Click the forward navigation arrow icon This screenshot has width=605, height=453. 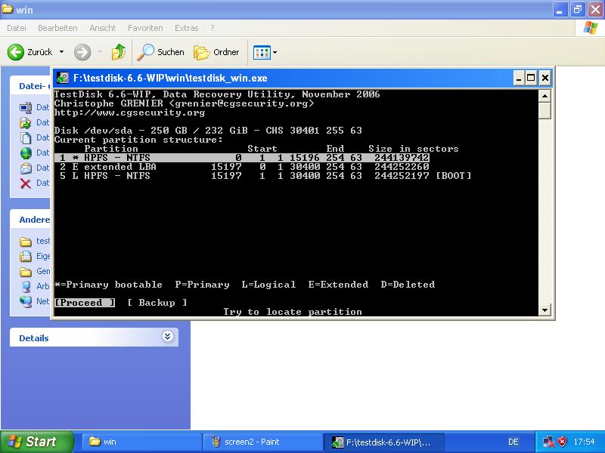click(82, 52)
